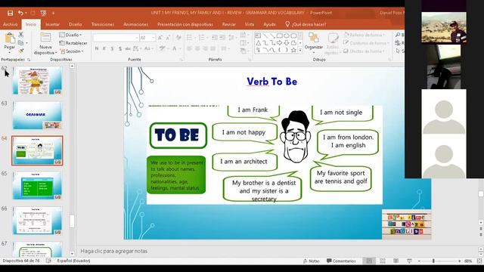Expand the shapes gallery More arrow
Viewport: 484px width, 272px height.
point(301,51)
